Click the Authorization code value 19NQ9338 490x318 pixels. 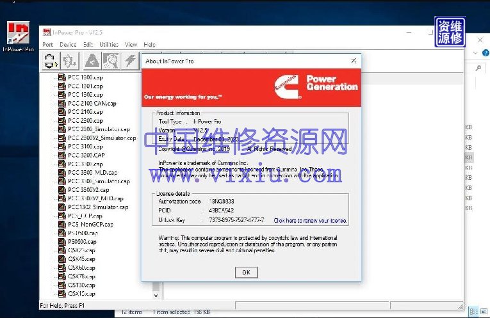click(x=221, y=202)
